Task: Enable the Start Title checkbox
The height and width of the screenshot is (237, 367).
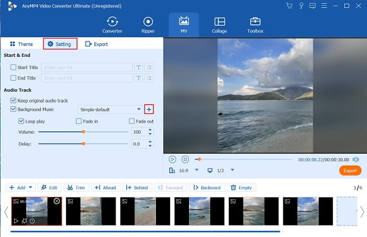Action: pos(13,67)
